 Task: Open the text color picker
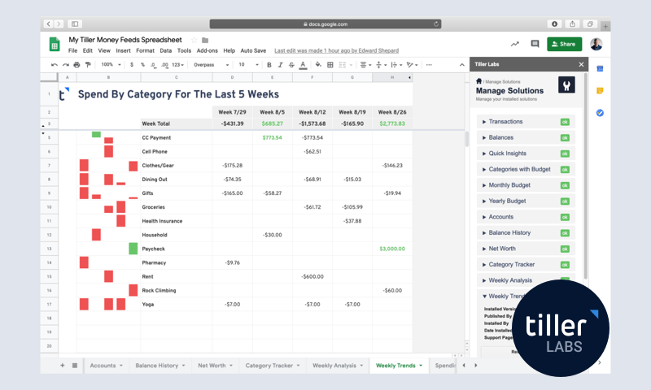coord(303,65)
